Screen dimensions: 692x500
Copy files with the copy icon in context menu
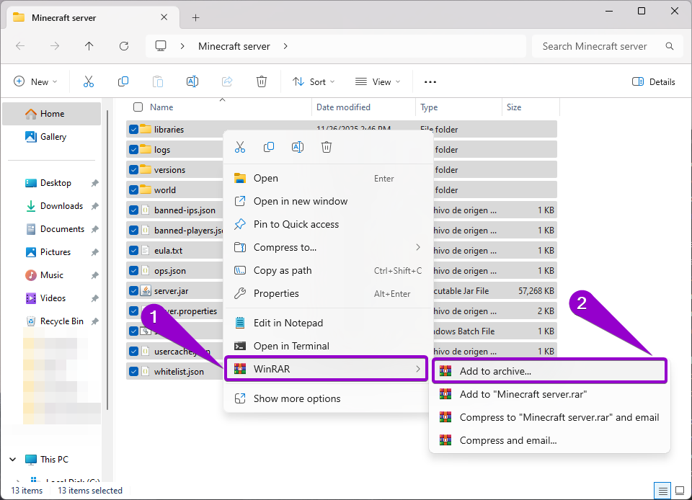click(269, 146)
